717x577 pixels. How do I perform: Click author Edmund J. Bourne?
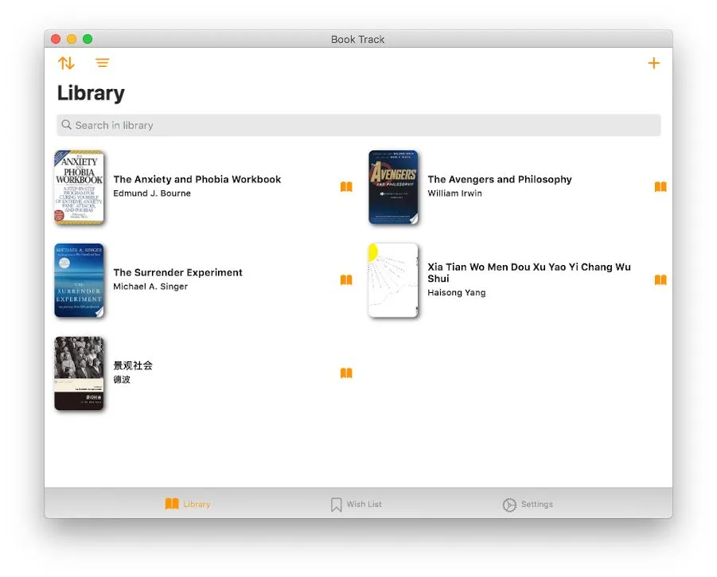click(x=152, y=193)
